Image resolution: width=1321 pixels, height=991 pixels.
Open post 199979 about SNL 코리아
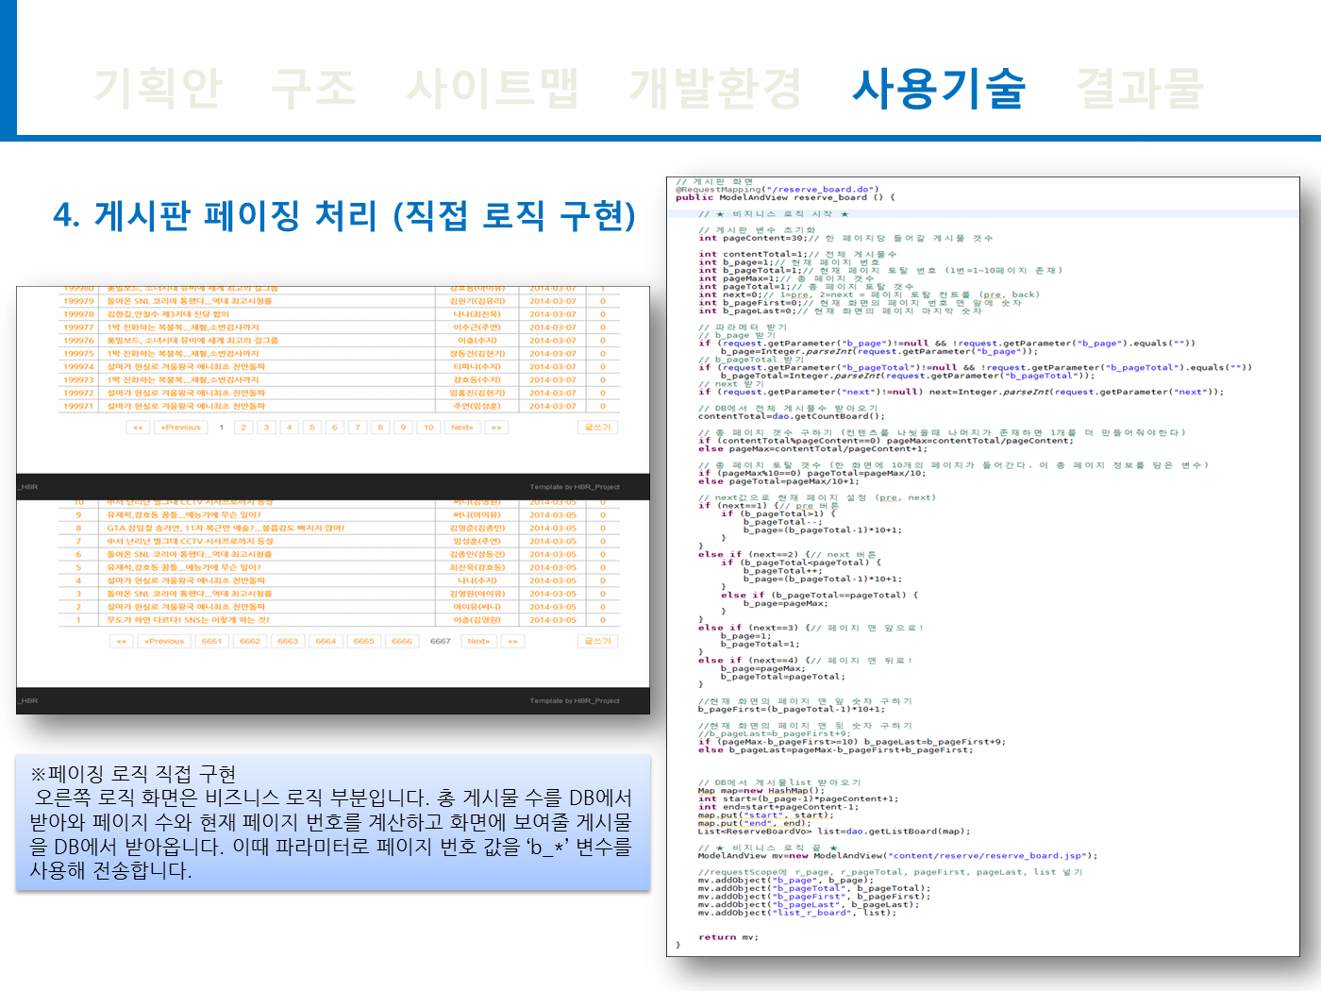tap(189, 301)
